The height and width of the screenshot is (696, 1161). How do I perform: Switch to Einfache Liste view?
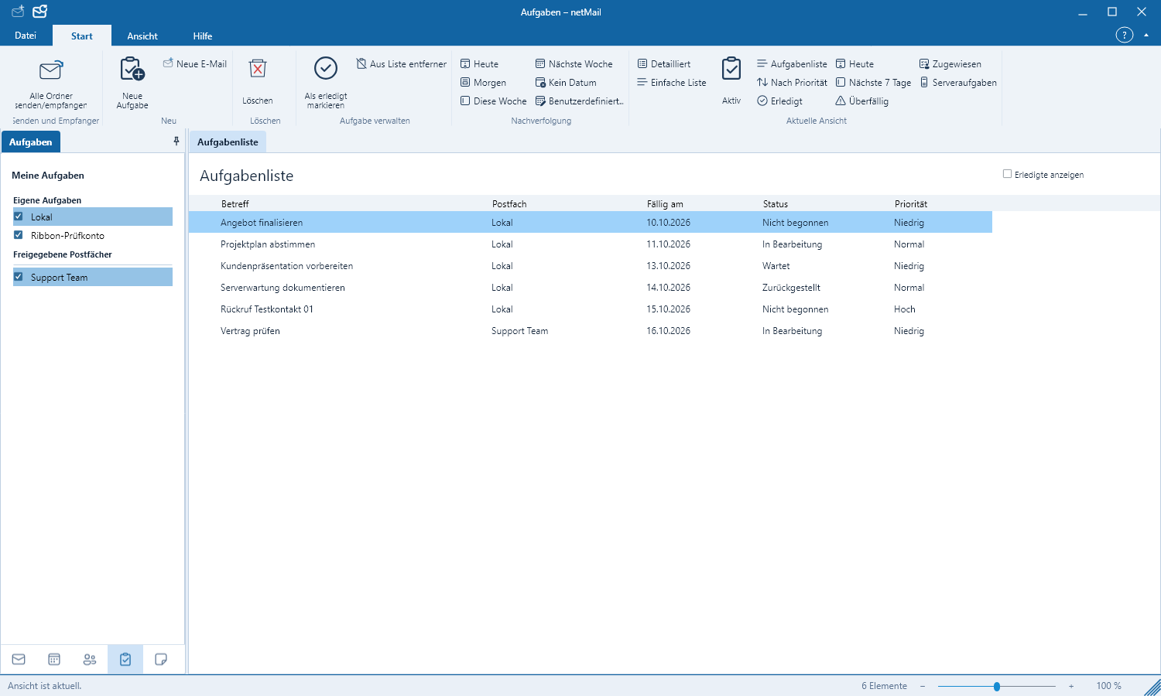tap(672, 83)
